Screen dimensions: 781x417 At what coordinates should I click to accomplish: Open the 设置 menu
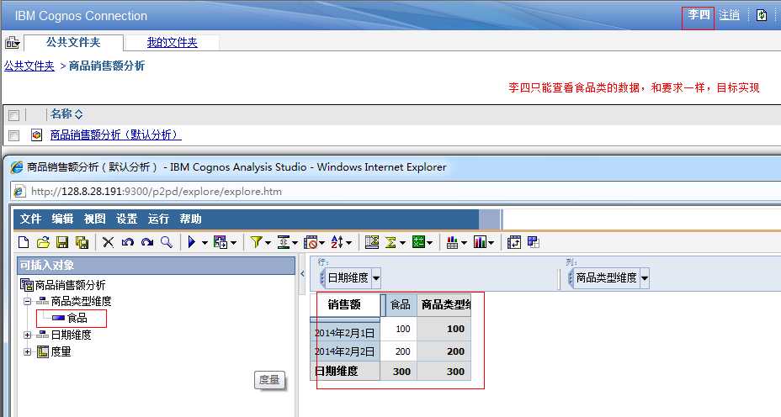click(126, 219)
